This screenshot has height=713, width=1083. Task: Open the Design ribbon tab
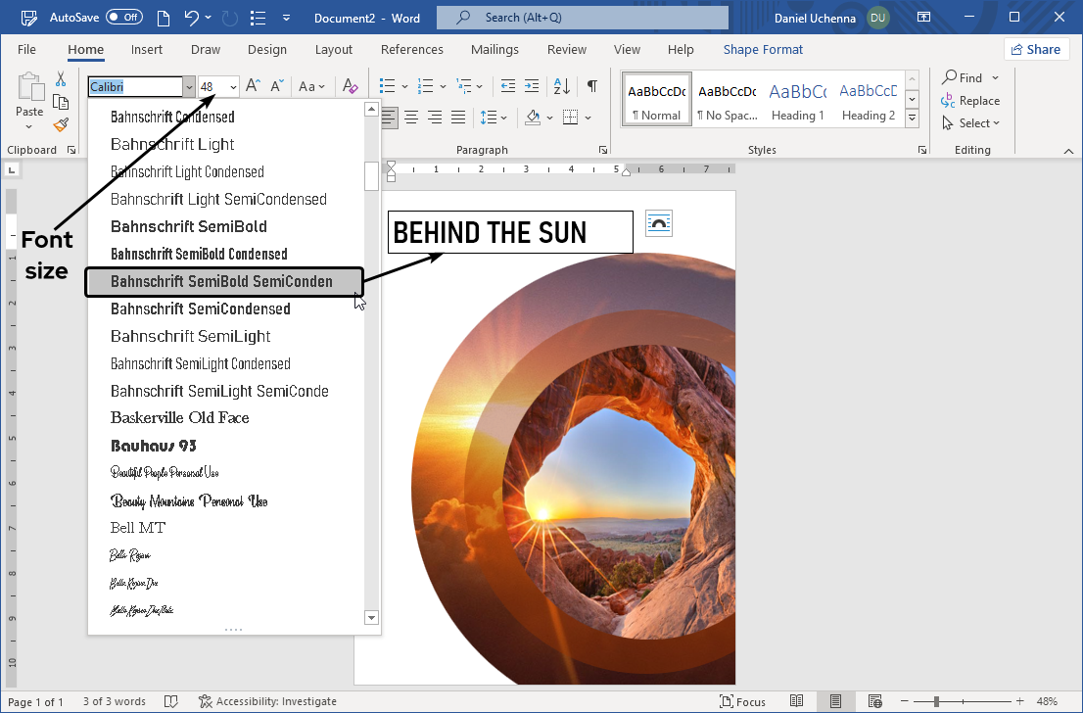(267, 49)
